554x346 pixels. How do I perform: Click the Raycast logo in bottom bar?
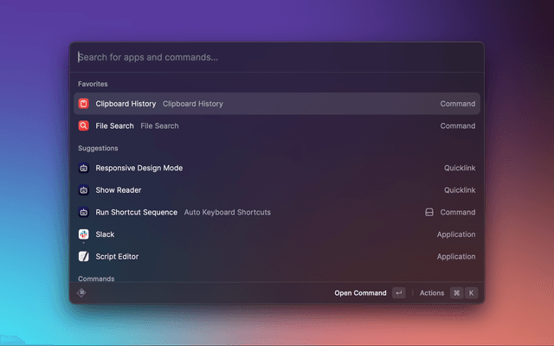pos(81,293)
